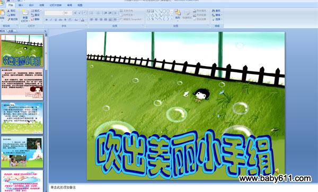This screenshot has width=318, height=192.
Task: Open the font size dropdown
Action: point(68,13)
